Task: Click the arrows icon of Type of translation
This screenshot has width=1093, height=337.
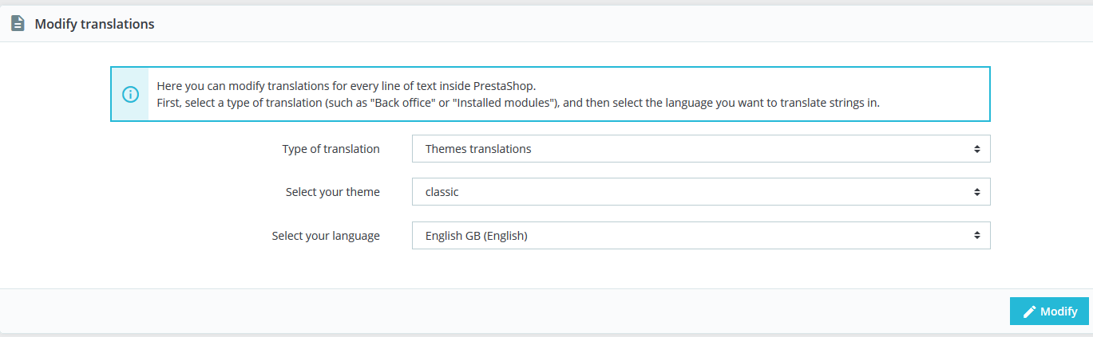Action: pos(976,149)
